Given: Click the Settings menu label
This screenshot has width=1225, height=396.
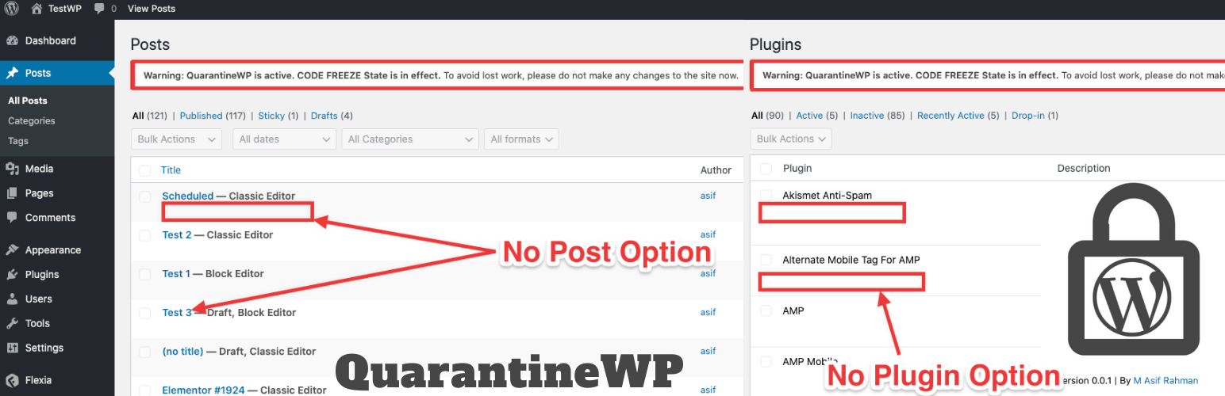Looking at the screenshot, I should [44, 348].
